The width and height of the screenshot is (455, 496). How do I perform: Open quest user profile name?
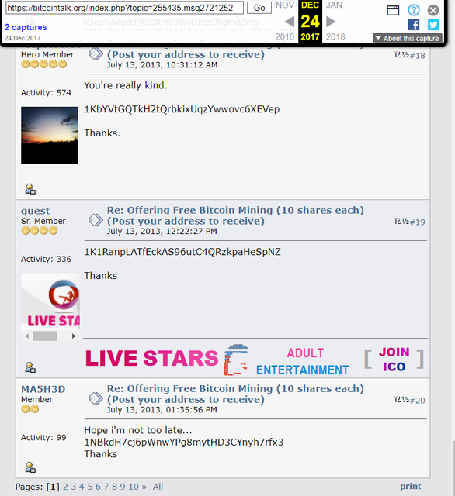tap(35, 211)
